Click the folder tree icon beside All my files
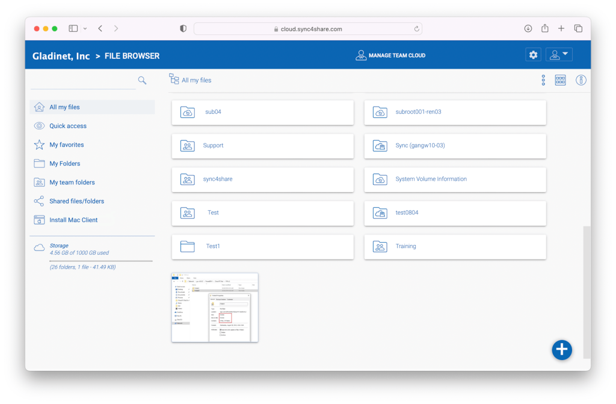Screen dimensions: 616x404 coord(174,79)
